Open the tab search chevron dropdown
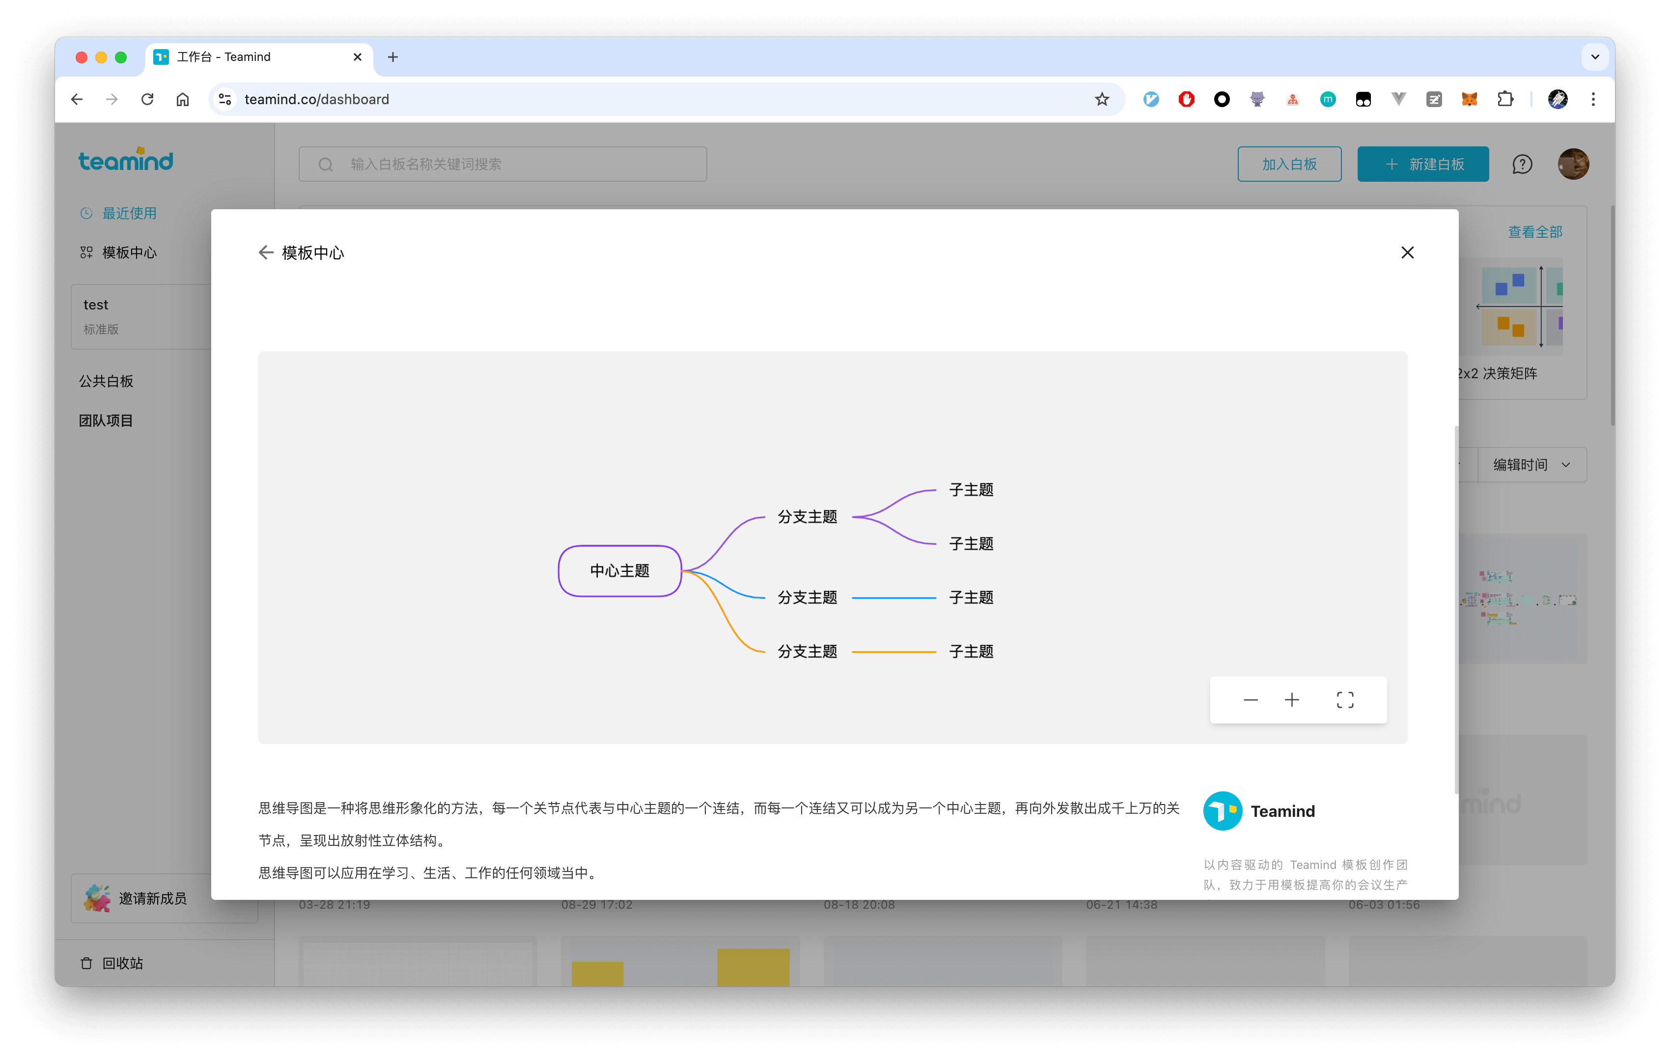This screenshot has width=1670, height=1059. click(x=1594, y=57)
